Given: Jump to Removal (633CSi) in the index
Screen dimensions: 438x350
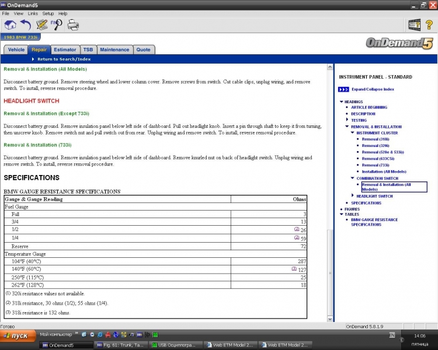Looking at the screenshot, I should [379, 158].
